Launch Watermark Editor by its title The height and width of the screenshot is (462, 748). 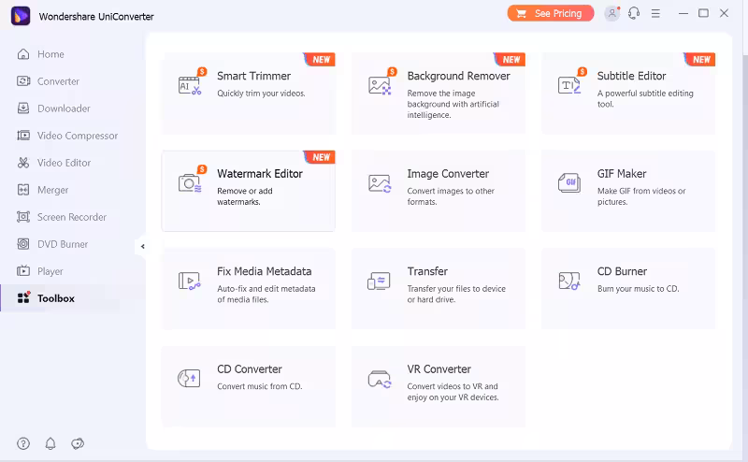coord(260,174)
